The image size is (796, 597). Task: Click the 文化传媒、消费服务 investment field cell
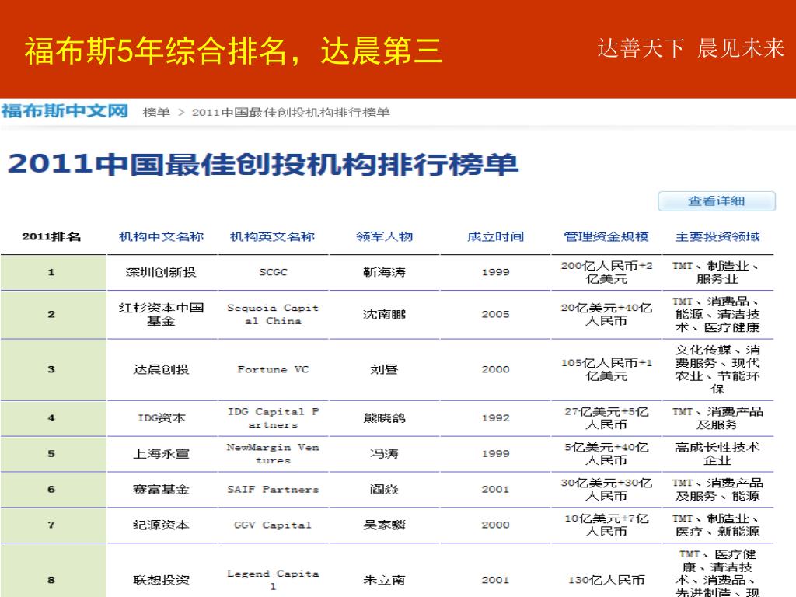(717, 369)
